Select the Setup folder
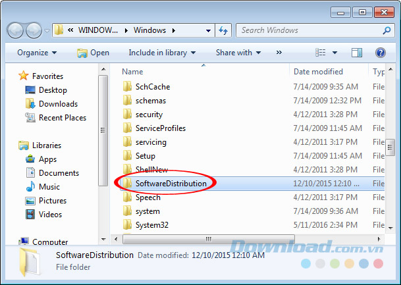401x285 pixels. [x=146, y=156]
